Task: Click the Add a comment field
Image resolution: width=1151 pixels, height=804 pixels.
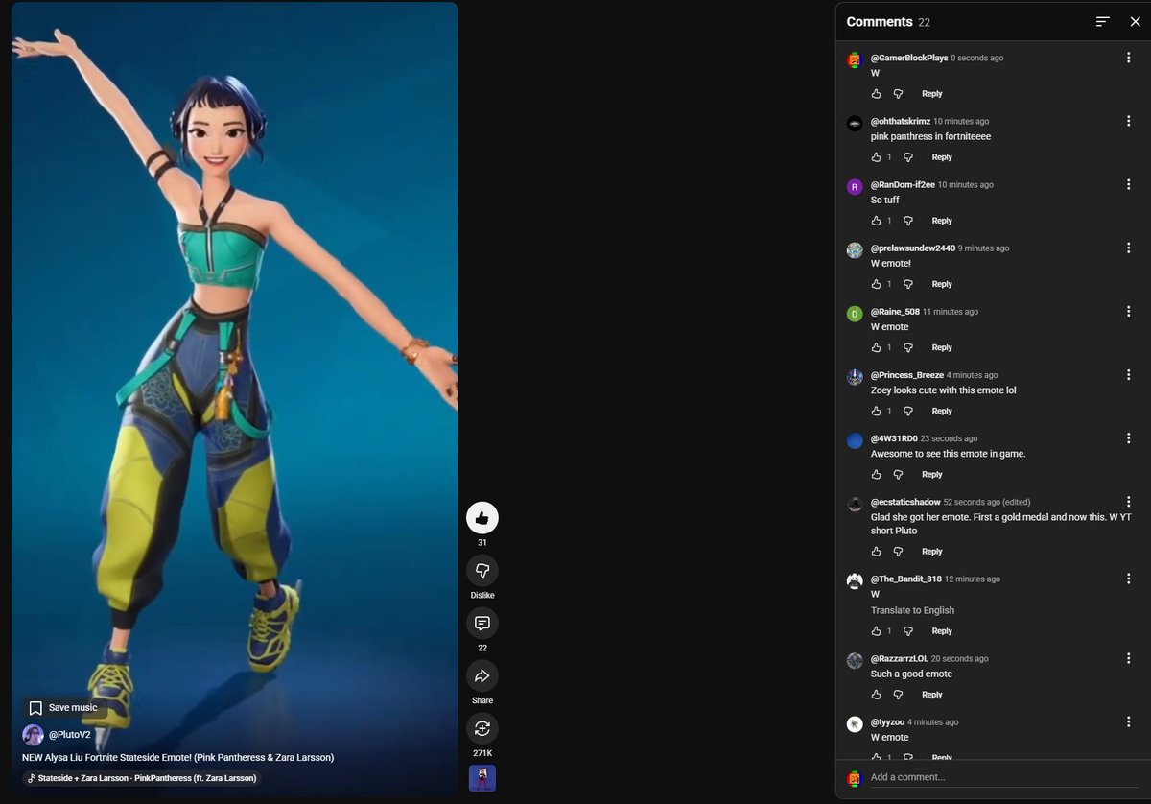Action: click(1002, 777)
